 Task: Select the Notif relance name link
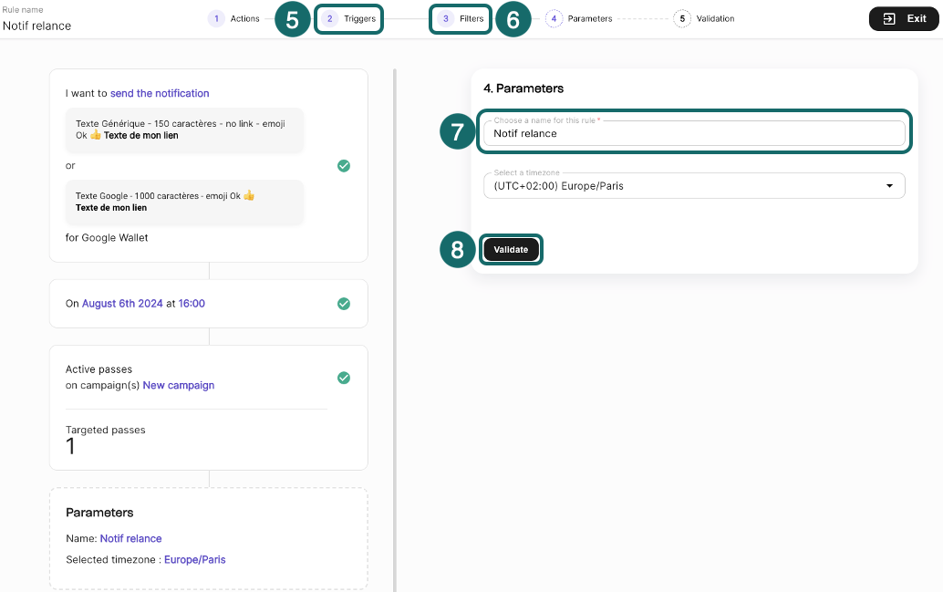[130, 538]
